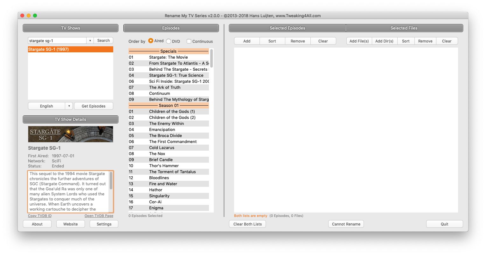Select episode Singularity

169,196
